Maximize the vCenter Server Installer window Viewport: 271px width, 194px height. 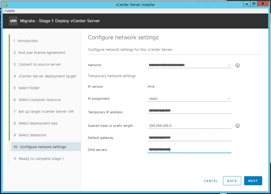pyautogui.click(x=254, y=4)
